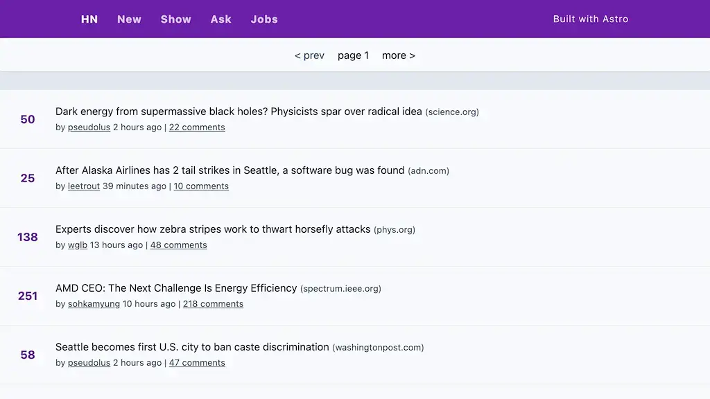710x399 pixels.
Task: Load next page with more link
Action: click(398, 55)
